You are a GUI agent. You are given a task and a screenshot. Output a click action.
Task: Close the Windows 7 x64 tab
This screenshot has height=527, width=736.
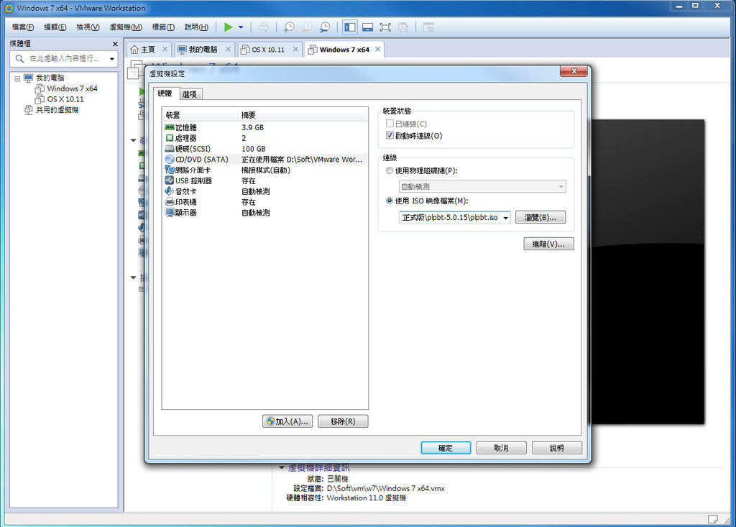378,50
